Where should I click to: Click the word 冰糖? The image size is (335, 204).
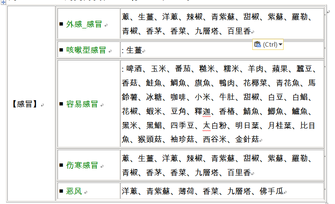click(154, 97)
